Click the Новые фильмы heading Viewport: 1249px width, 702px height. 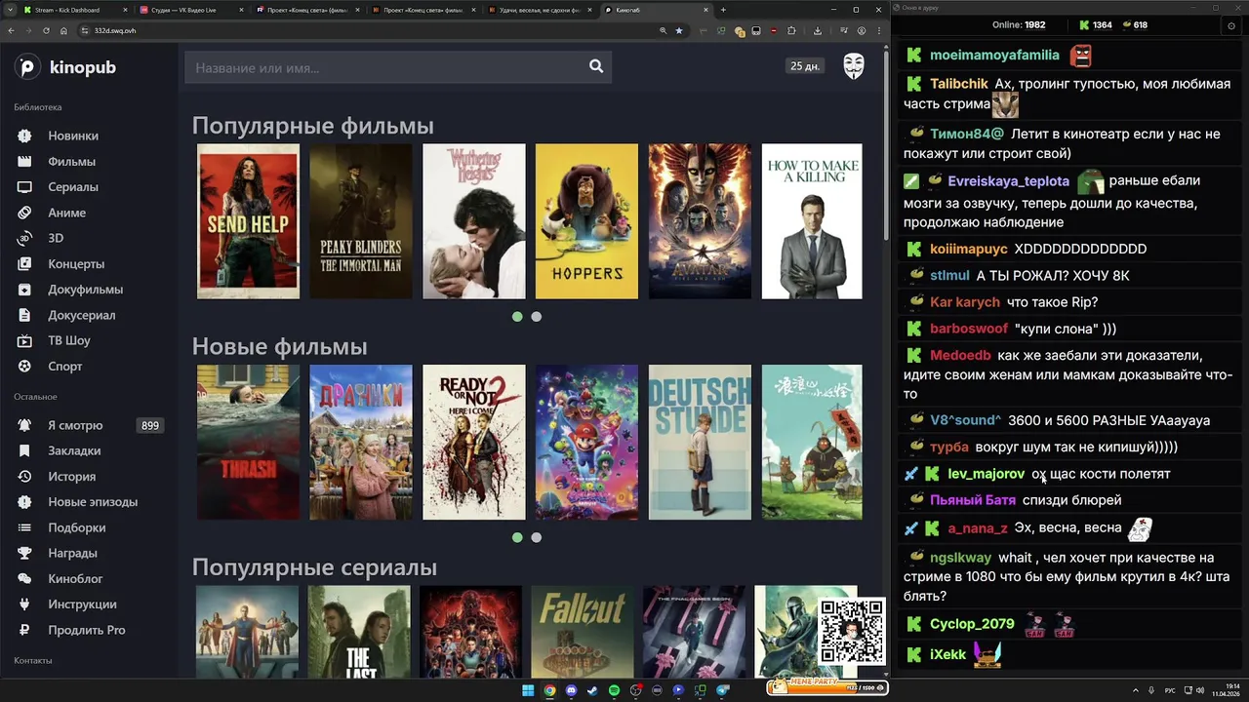pos(279,346)
